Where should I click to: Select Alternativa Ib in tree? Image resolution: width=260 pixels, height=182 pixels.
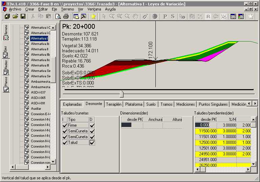pos(40,44)
